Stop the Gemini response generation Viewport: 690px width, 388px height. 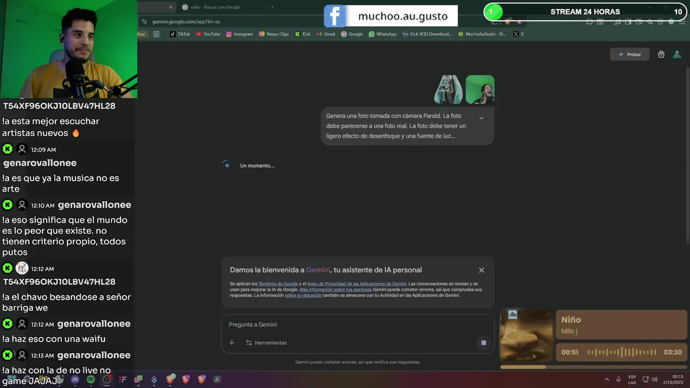coord(484,343)
